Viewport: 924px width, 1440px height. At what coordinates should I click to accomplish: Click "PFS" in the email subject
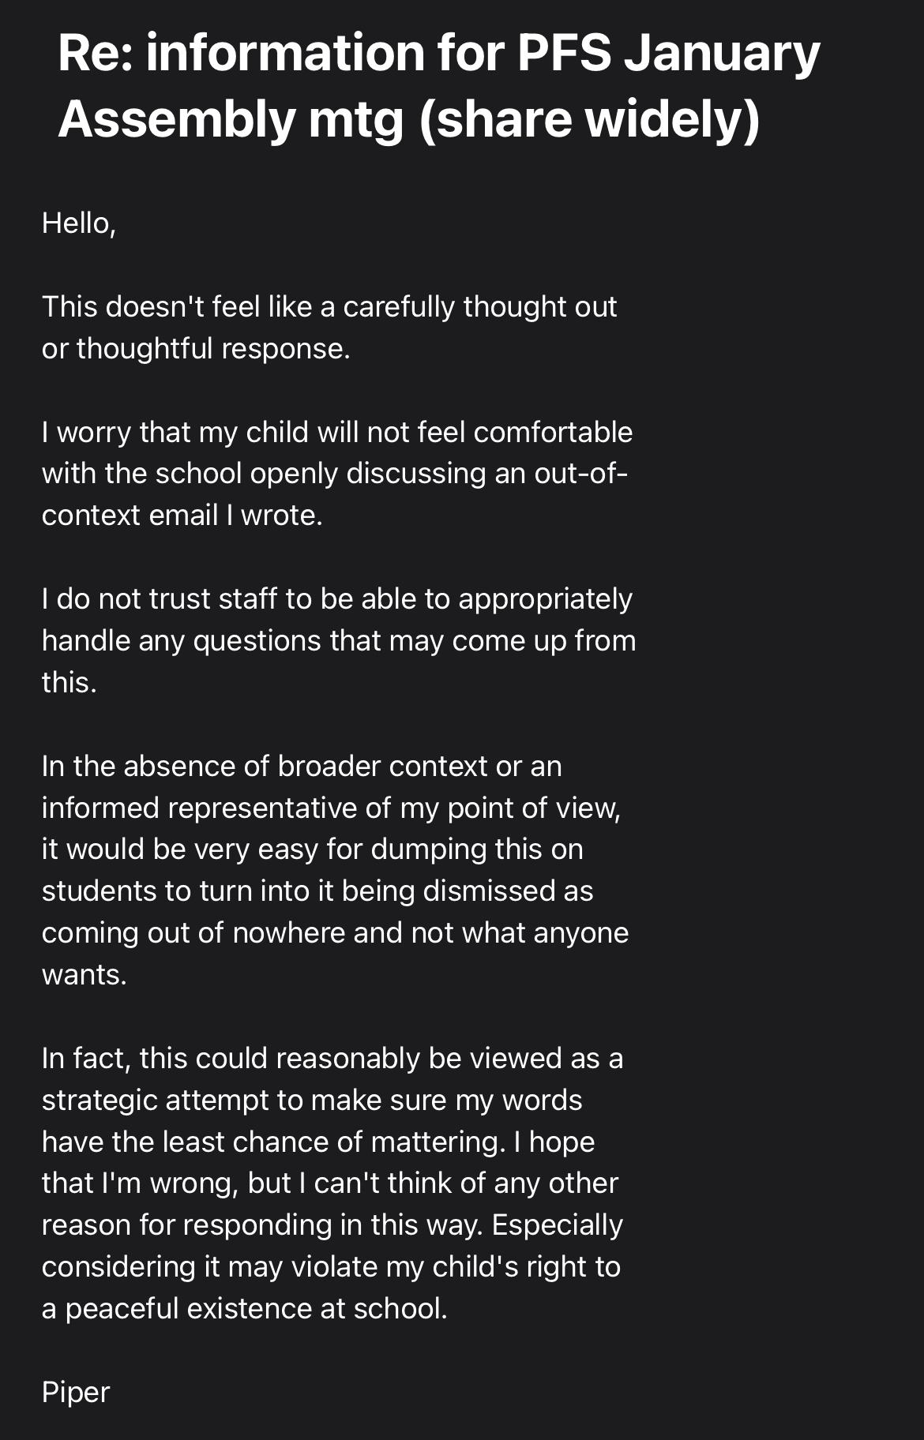click(565, 54)
